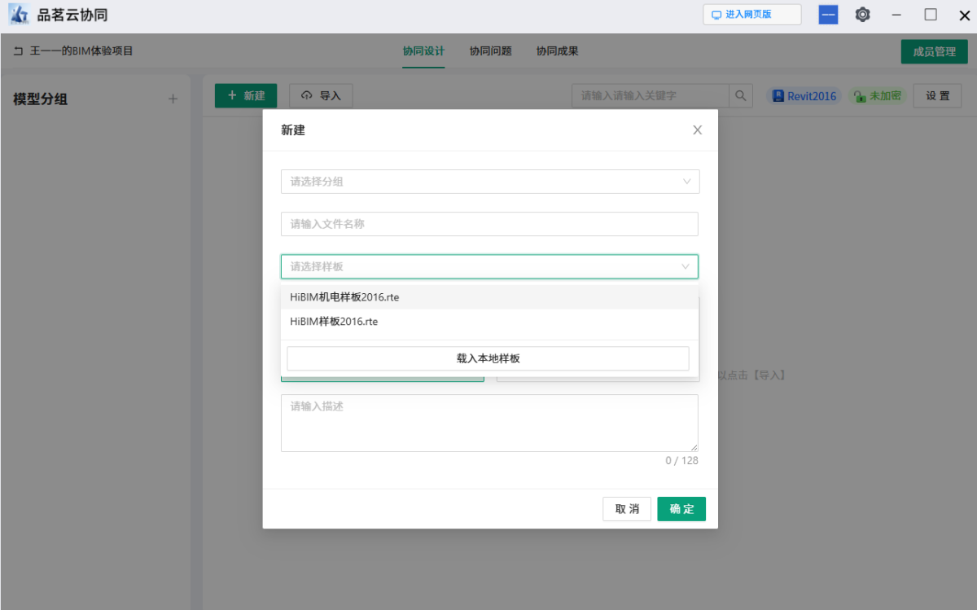
Task: Switch to the 协同问题 tab
Action: [490, 51]
